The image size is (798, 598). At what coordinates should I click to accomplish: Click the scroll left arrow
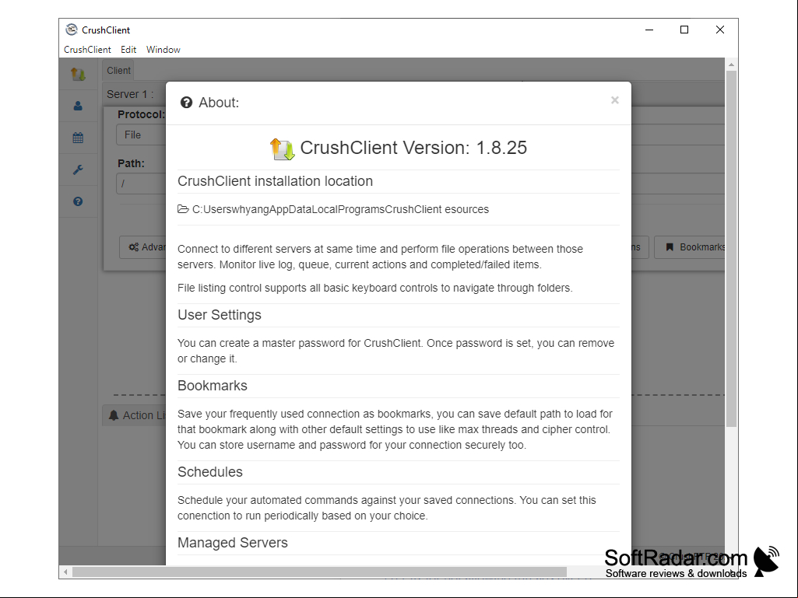(65, 572)
